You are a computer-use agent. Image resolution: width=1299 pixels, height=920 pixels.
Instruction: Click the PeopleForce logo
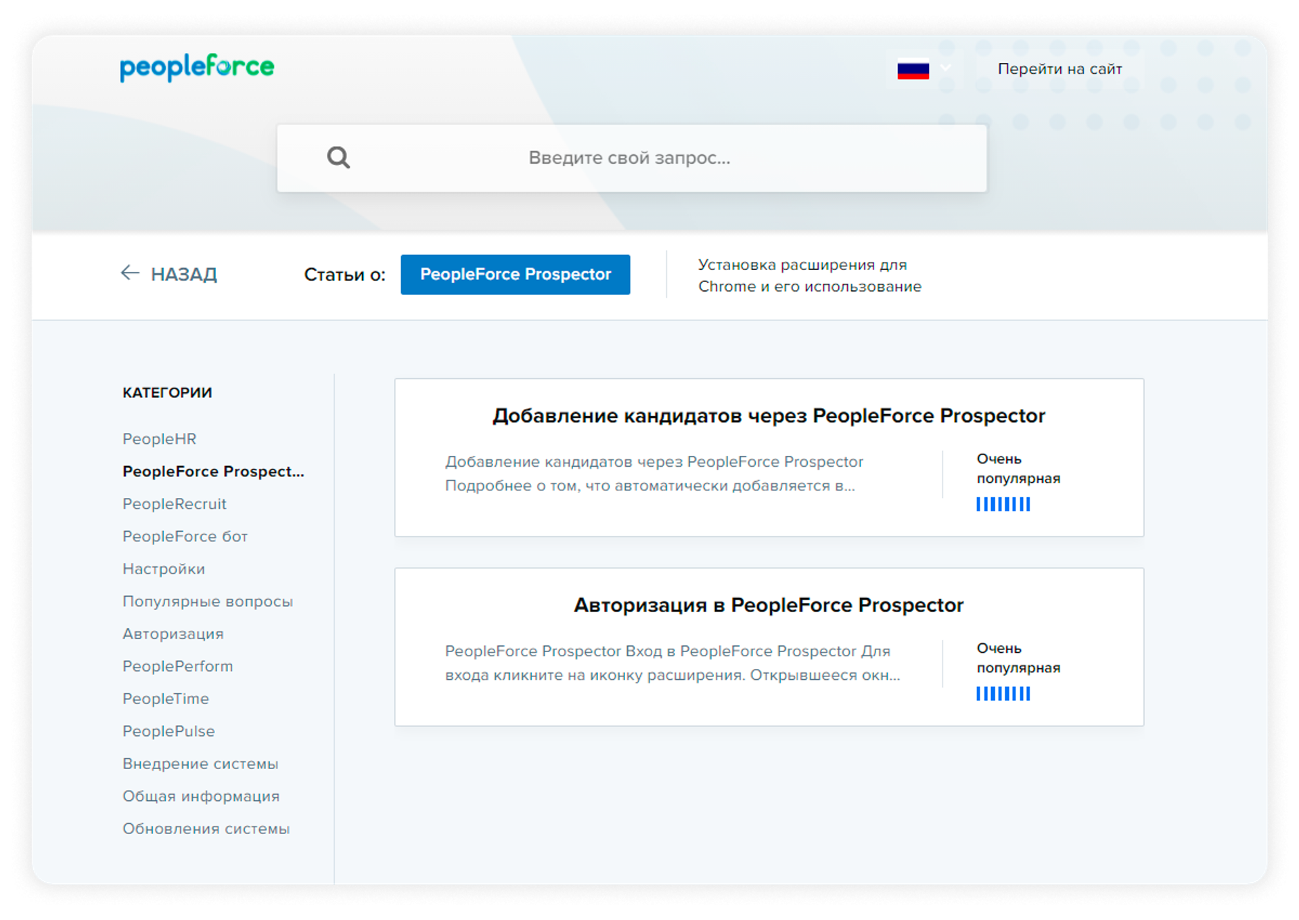coord(197,68)
